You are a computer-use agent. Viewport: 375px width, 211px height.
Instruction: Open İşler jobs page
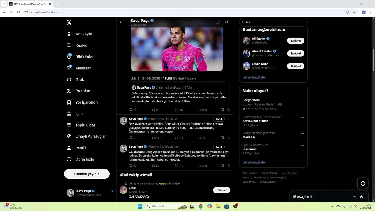coord(75,114)
